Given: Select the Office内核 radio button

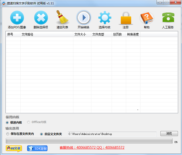Looking at the screenshot, I should pyautogui.click(x=29, y=122).
